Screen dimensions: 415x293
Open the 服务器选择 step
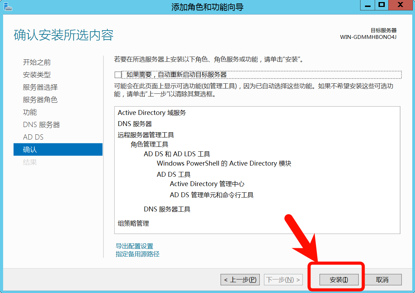(40, 87)
